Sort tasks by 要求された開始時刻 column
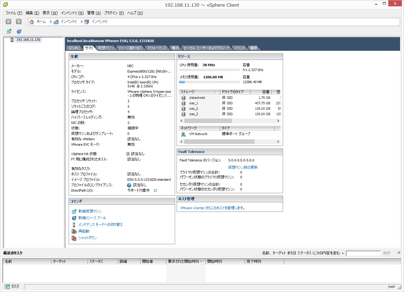Viewport: 404px width, 292px height. (x=186, y=261)
